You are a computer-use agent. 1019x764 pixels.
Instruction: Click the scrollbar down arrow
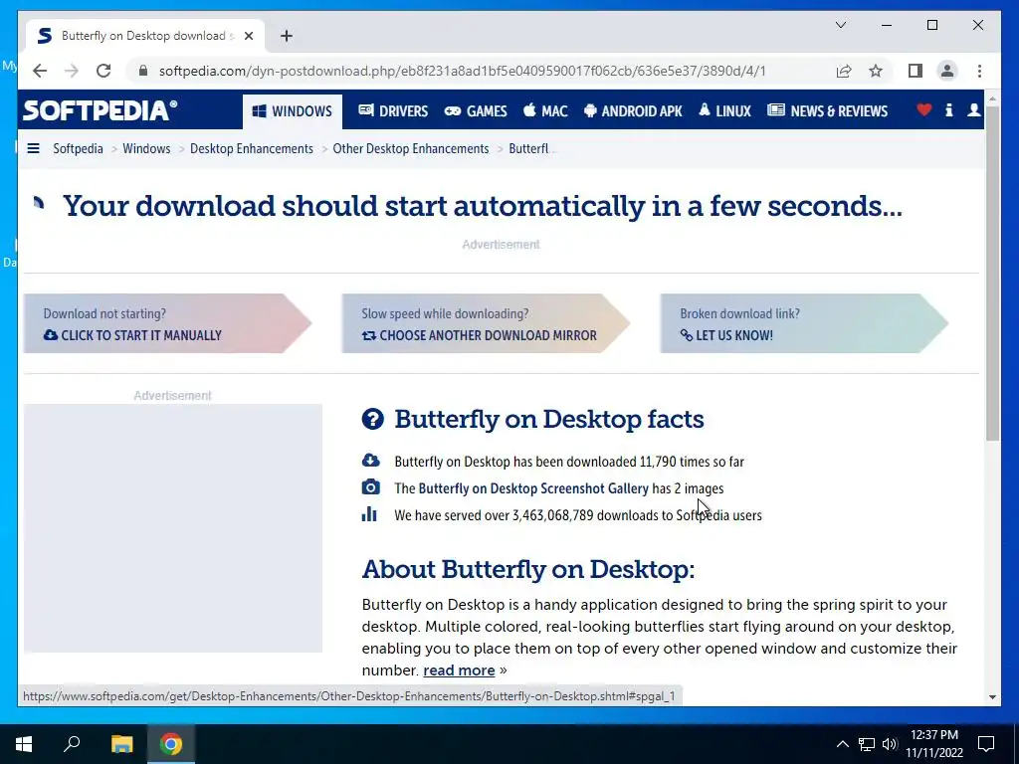tap(992, 697)
